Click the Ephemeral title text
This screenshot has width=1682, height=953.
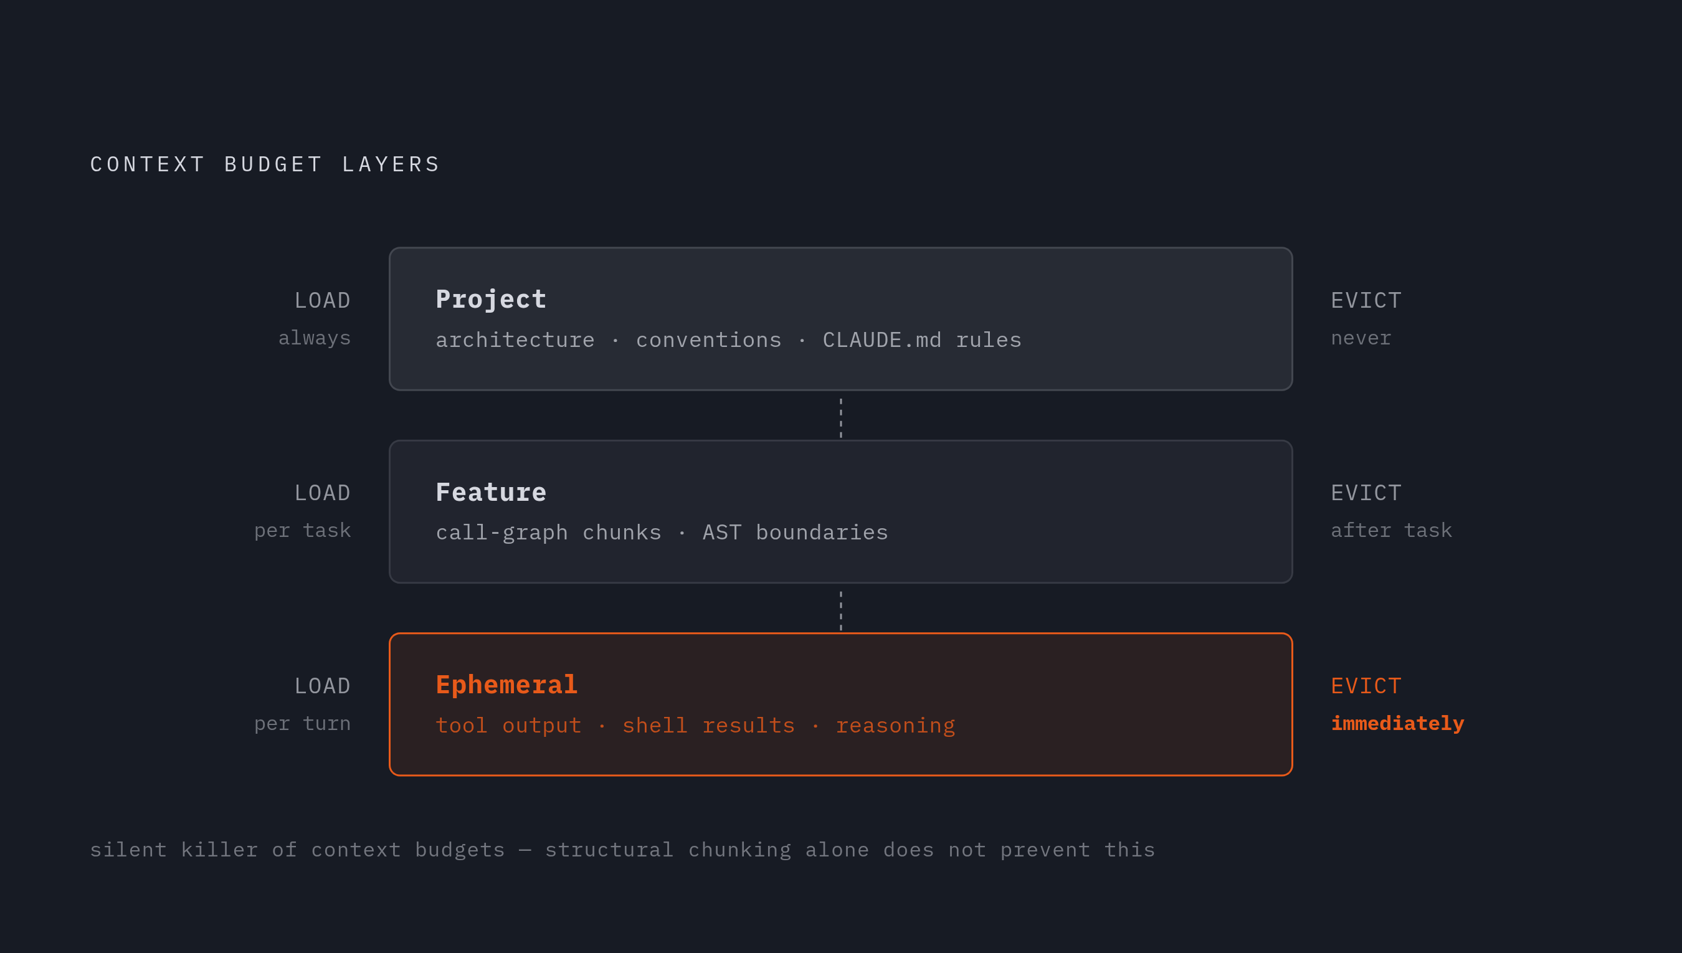coord(506,685)
